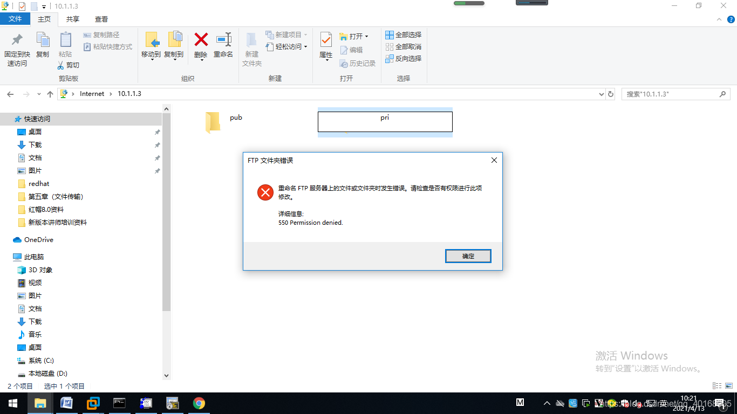
Task: Show hidden tray icons chevron
Action: click(547, 403)
